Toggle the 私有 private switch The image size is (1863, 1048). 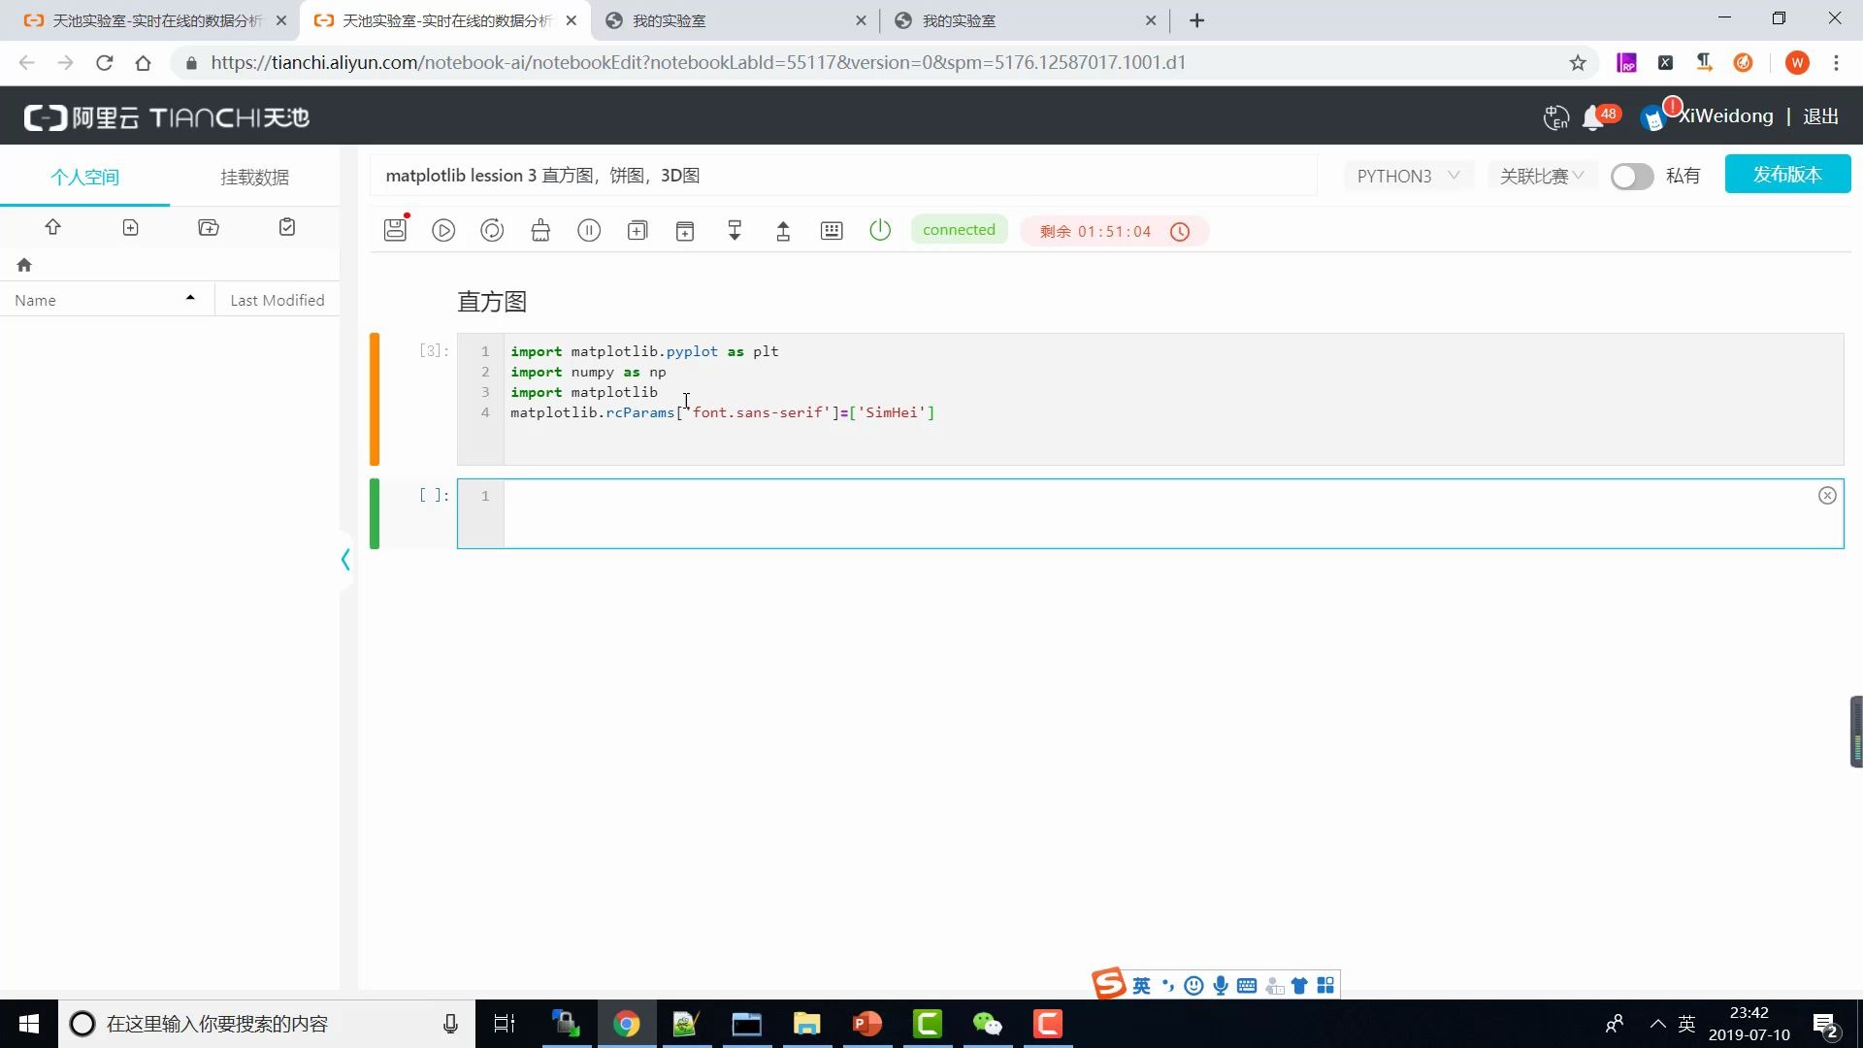point(1631,177)
